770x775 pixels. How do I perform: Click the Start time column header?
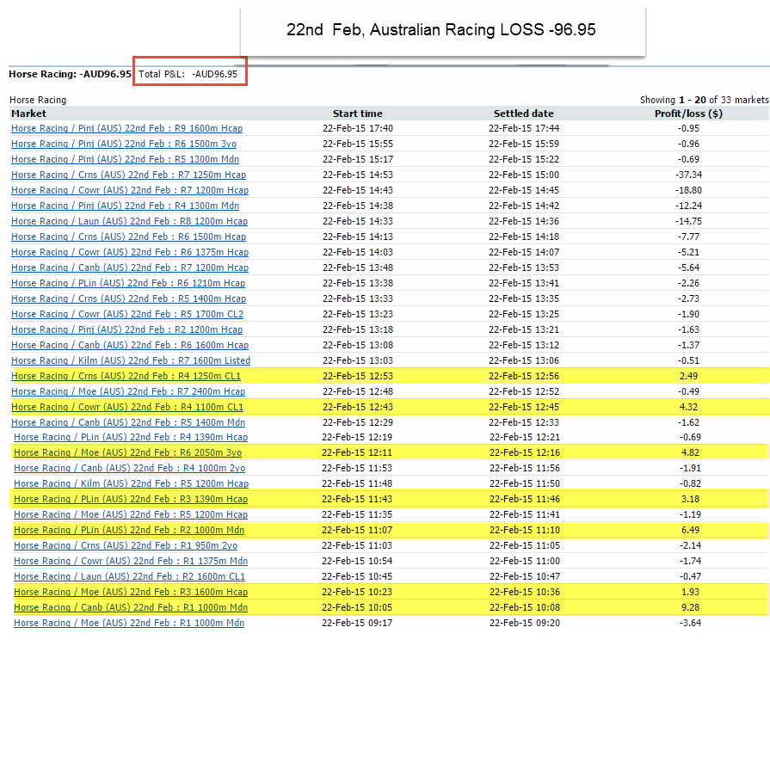[x=357, y=114]
